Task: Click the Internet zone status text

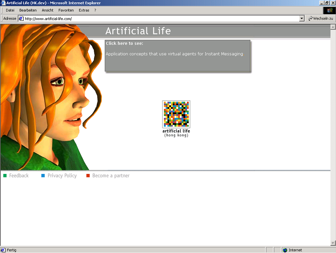Action: click(x=295, y=250)
